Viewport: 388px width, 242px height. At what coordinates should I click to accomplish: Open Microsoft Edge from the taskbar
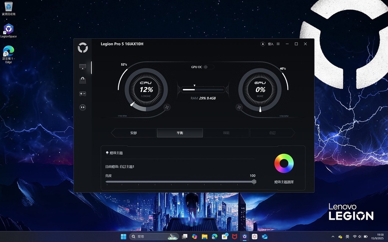(214, 237)
